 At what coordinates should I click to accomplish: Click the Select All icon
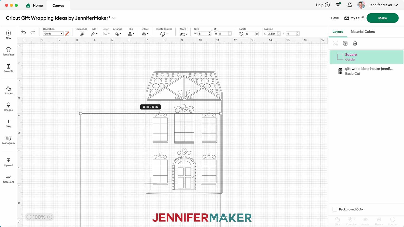click(82, 34)
